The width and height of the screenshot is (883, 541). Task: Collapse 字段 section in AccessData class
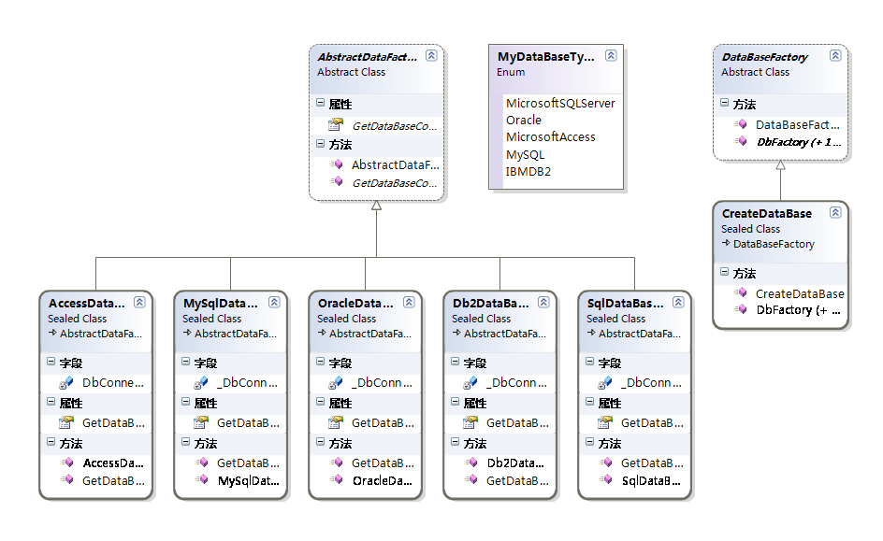51,362
